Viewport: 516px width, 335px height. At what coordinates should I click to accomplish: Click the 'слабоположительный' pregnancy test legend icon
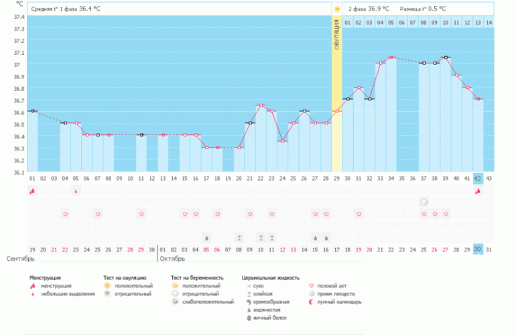[175, 302]
